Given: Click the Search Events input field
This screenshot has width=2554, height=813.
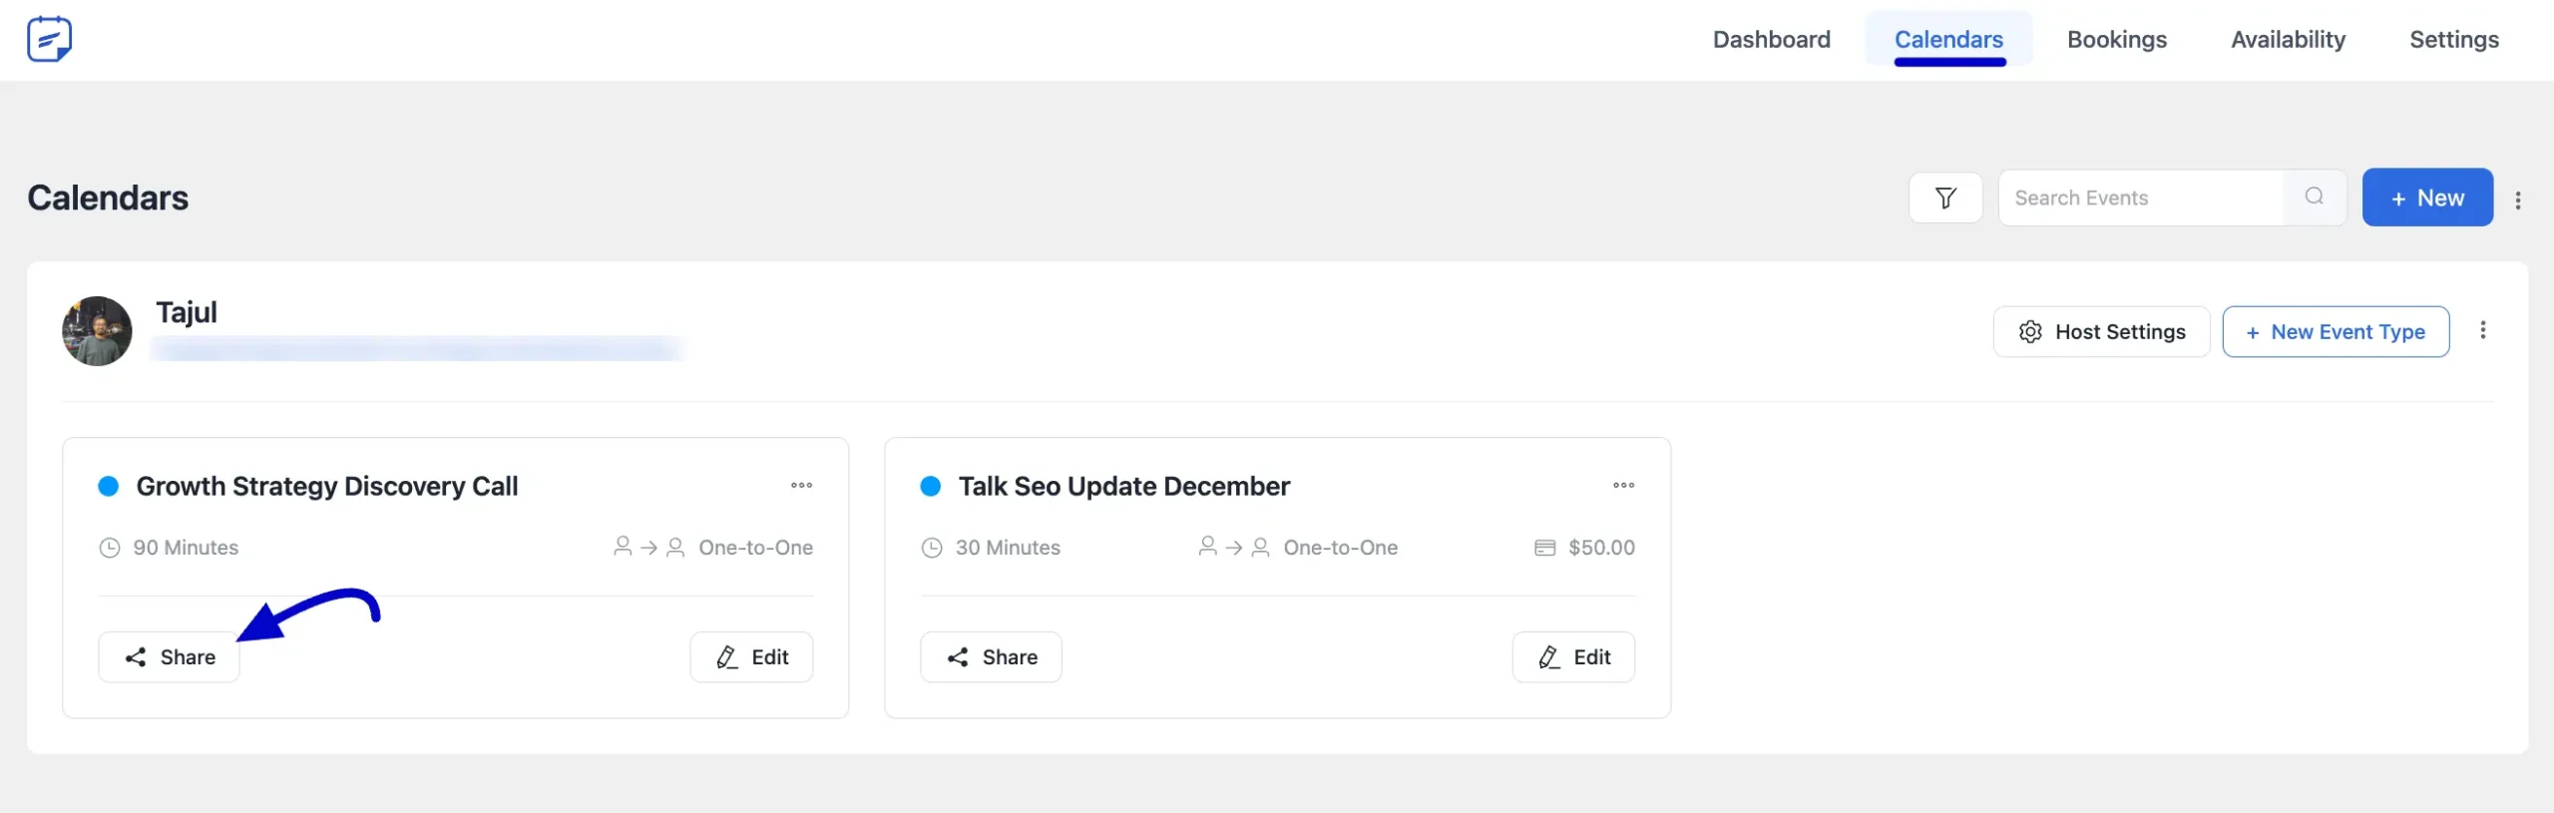Looking at the screenshot, I should click(x=2140, y=198).
